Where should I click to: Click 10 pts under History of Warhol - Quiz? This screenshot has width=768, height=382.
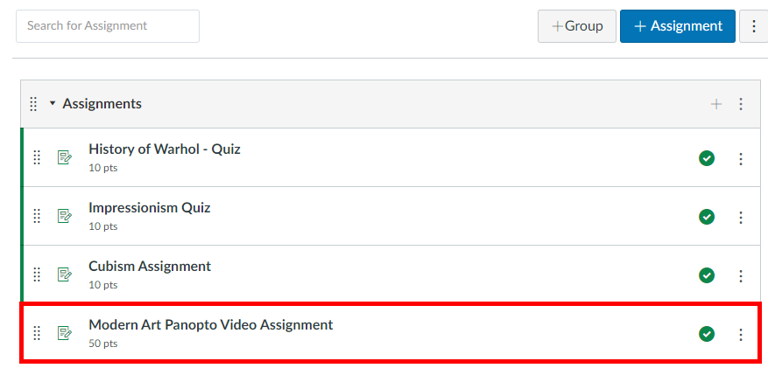click(102, 168)
